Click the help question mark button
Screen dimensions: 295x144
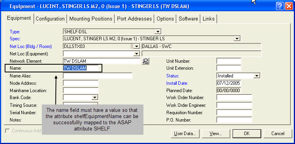(x=280, y=7)
